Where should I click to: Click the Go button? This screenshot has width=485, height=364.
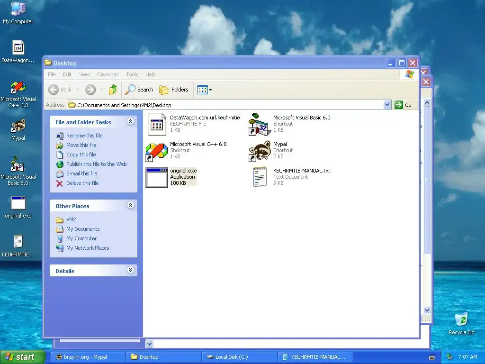click(403, 105)
